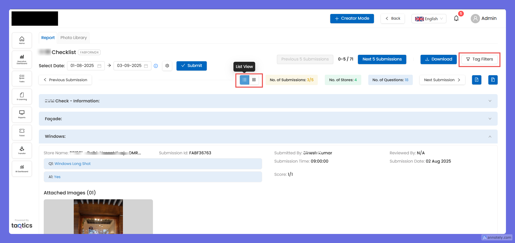Click the Download button
This screenshot has width=515, height=243.
439,59
